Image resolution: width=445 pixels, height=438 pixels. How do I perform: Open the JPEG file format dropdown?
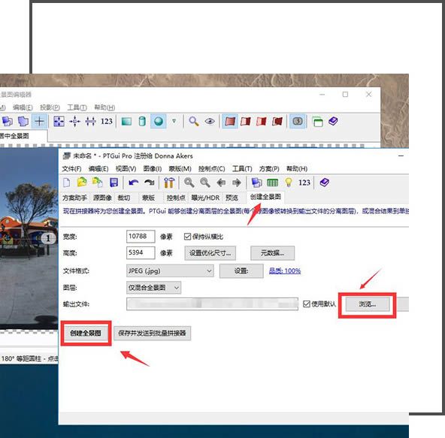170,271
